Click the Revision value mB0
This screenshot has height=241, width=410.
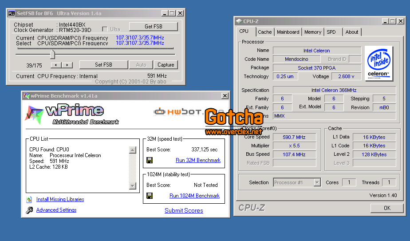click(384, 107)
